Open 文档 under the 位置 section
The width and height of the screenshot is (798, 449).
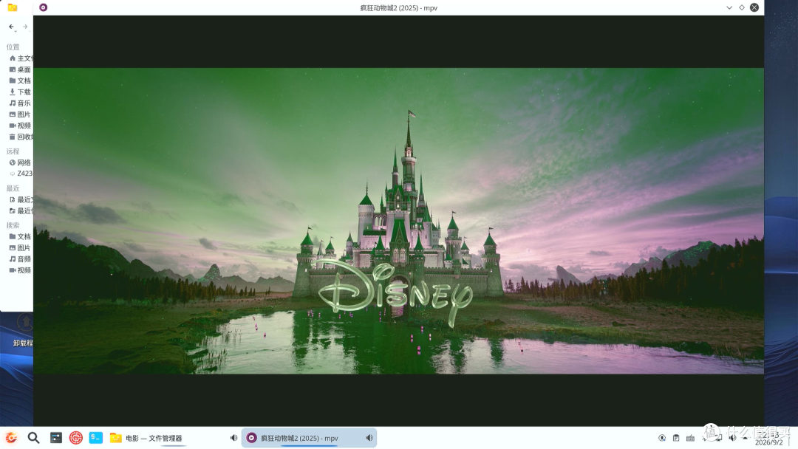coord(21,80)
